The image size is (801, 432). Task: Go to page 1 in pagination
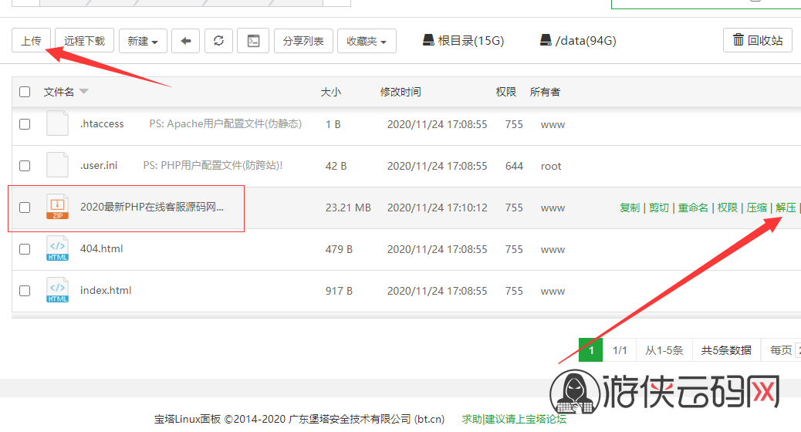(x=590, y=350)
